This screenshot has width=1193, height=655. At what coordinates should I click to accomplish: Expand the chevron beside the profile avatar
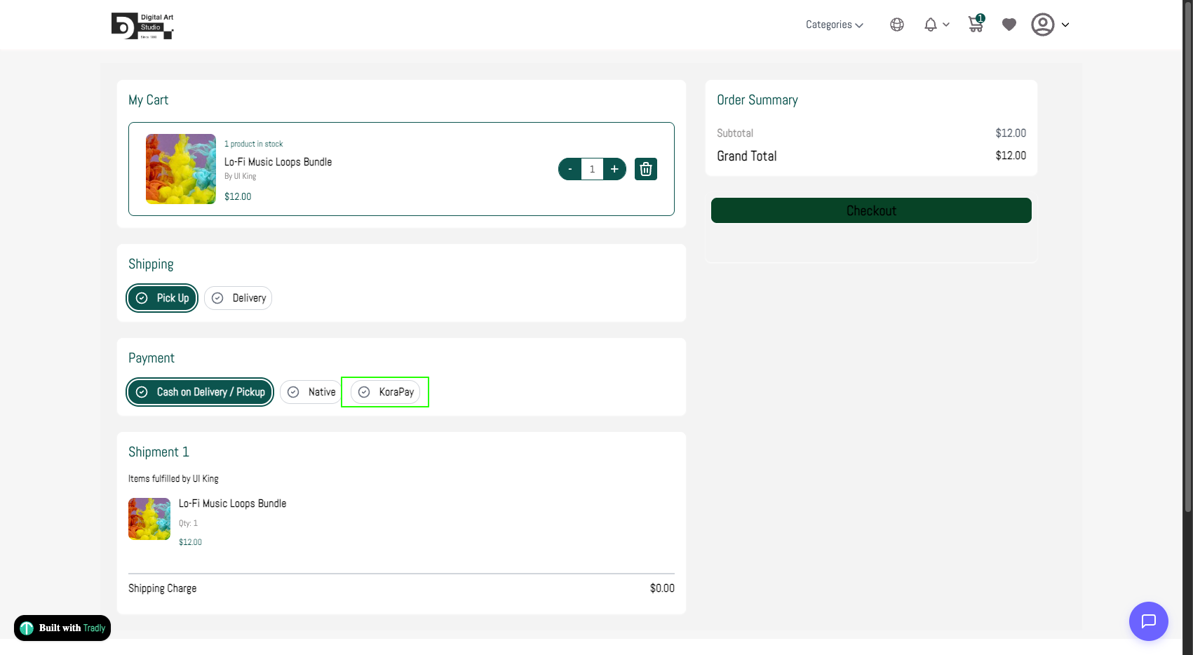coord(1065,25)
